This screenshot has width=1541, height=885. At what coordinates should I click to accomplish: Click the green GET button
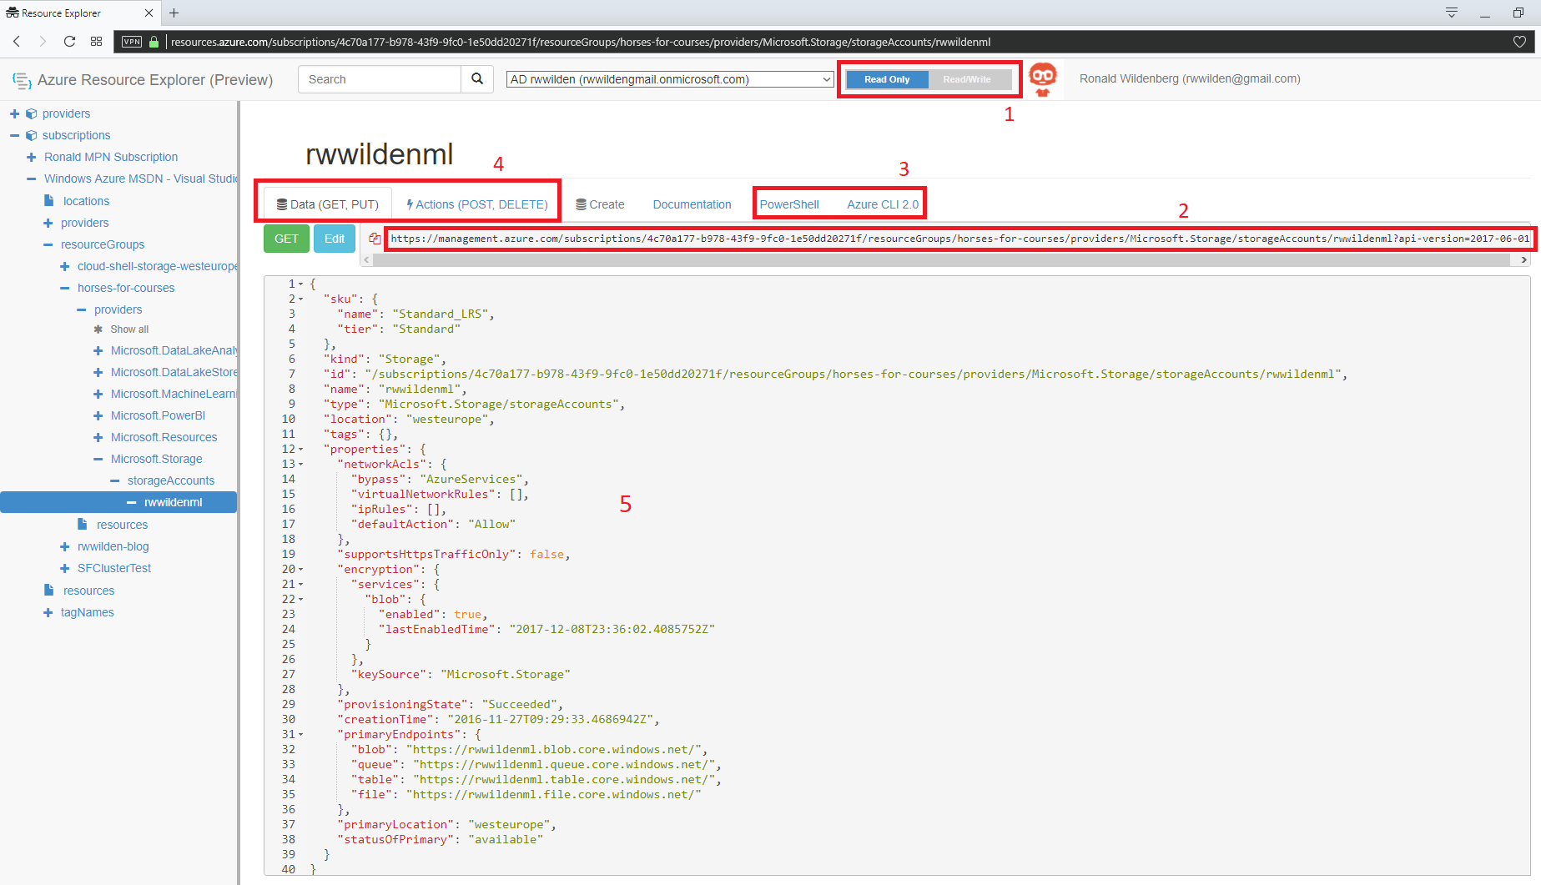pyautogui.click(x=286, y=239)
